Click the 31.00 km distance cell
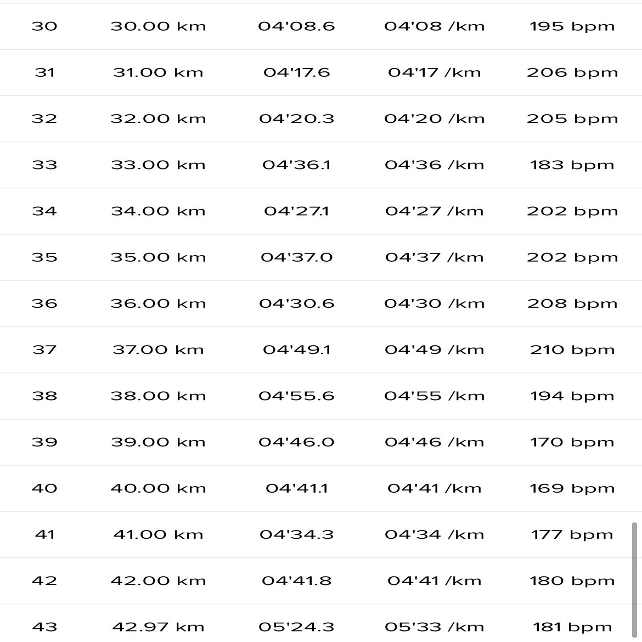642x642 pixels. (158, 72)
